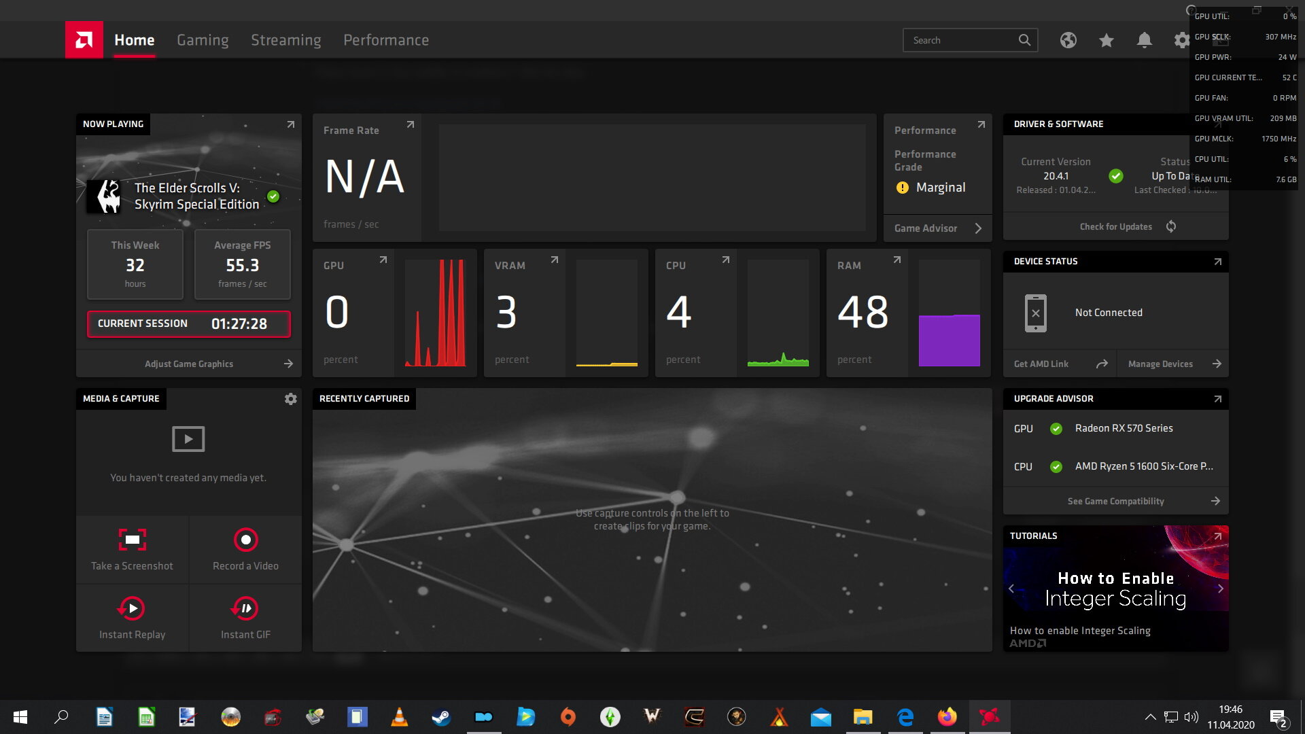Open See Game Compatibility

tap(1116, 501)
